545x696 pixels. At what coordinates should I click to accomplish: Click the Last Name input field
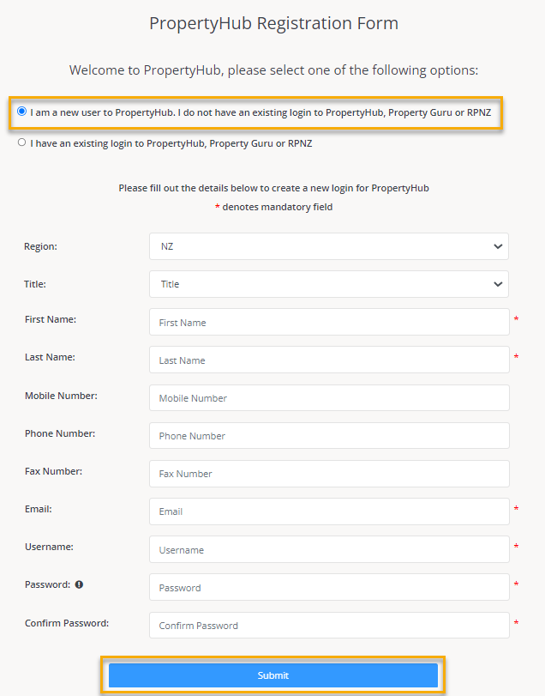329,360
